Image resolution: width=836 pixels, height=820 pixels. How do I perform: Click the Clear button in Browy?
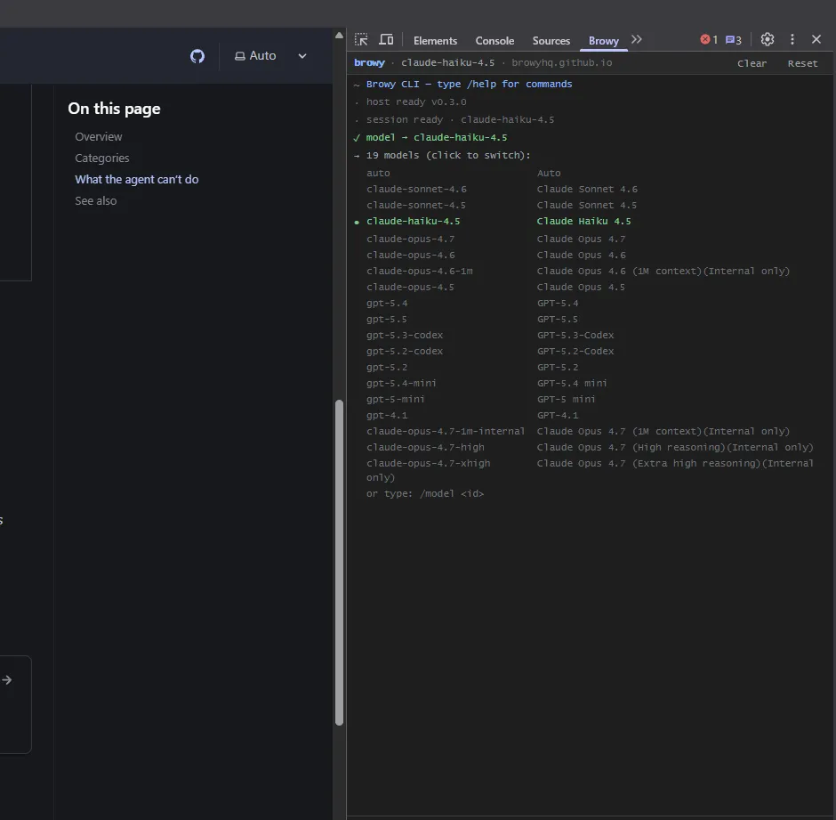[752, 63]
